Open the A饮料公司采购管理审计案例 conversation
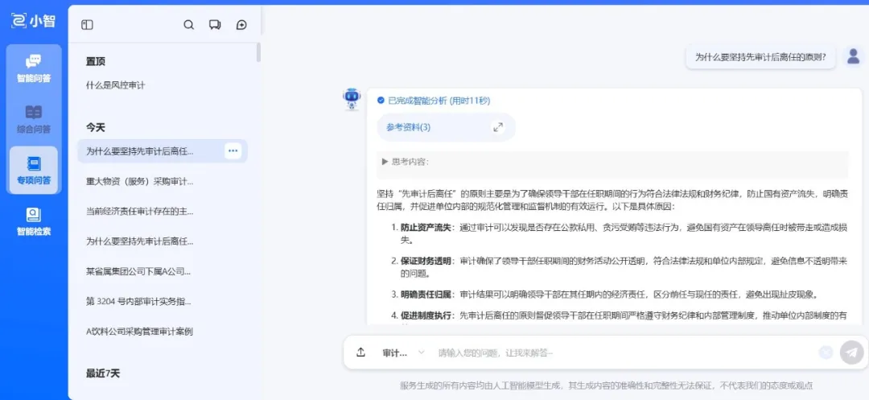The width and height of the screenshot is (869, 400). 139,331
